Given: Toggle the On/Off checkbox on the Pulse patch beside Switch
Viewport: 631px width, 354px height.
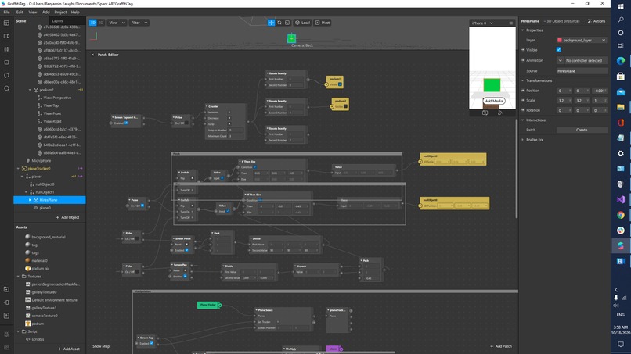Looking at the screenshot, I should (x=142, y=206).
